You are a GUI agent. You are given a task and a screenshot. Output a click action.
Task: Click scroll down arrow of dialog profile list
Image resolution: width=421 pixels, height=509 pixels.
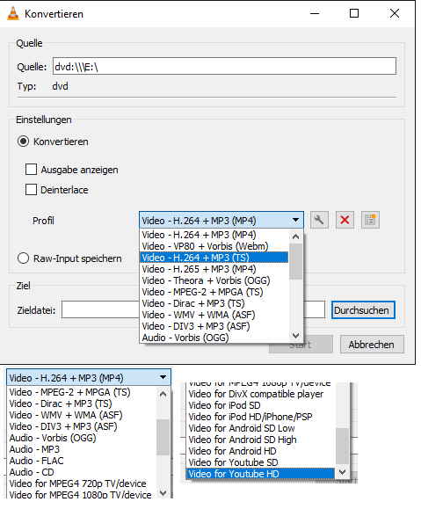pos(295,335)
